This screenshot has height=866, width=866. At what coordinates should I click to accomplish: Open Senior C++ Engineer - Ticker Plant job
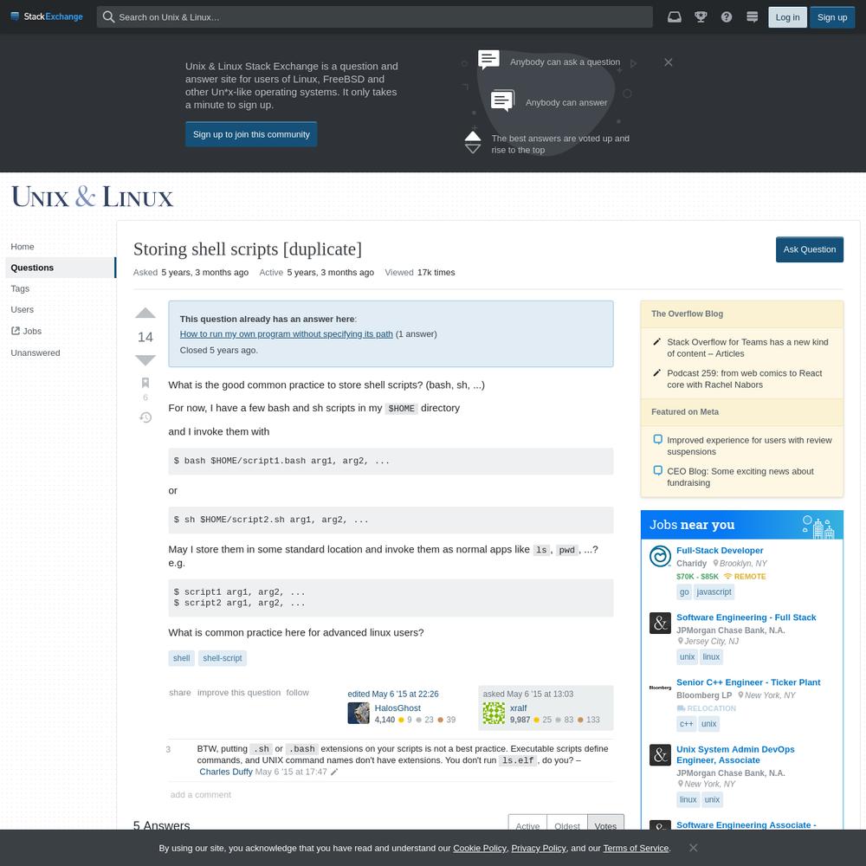748,682
